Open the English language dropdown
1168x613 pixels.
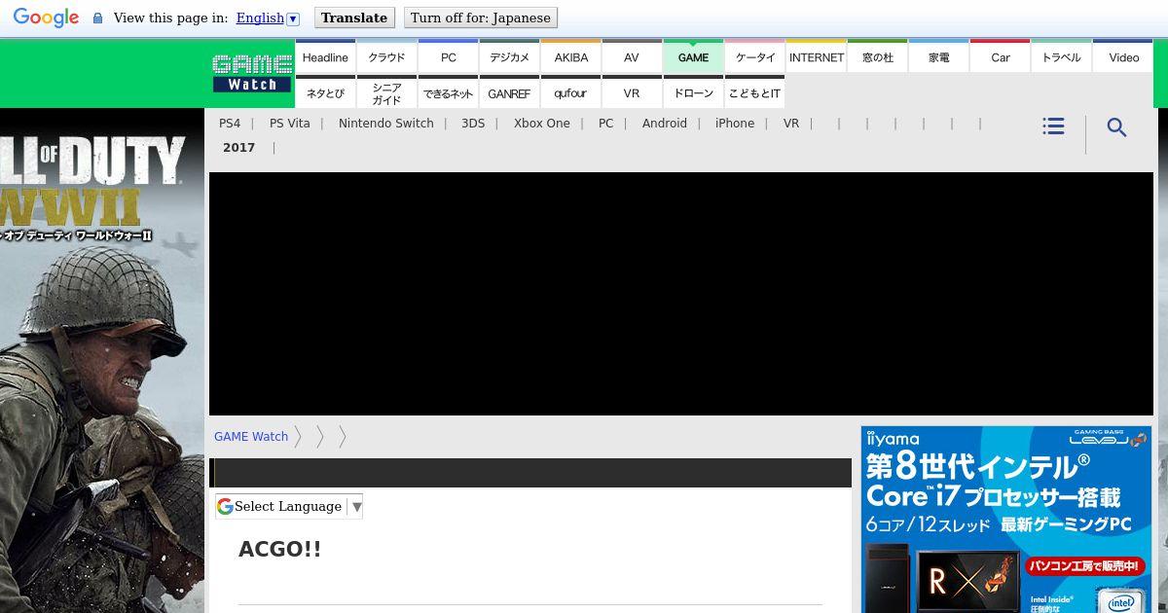(x=268, y=18)
